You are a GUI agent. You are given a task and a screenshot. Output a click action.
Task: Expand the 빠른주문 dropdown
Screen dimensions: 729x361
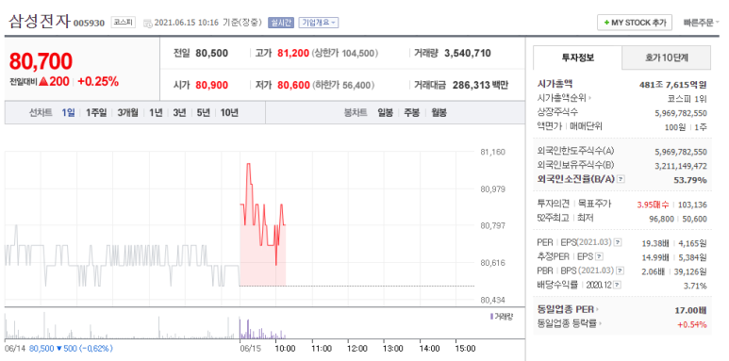click(x=701, y=23)
